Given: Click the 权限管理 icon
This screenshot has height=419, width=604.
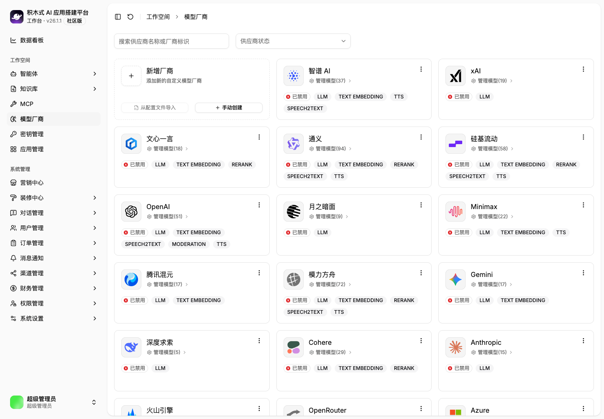Looking at the screenshot, I should 13,303.
